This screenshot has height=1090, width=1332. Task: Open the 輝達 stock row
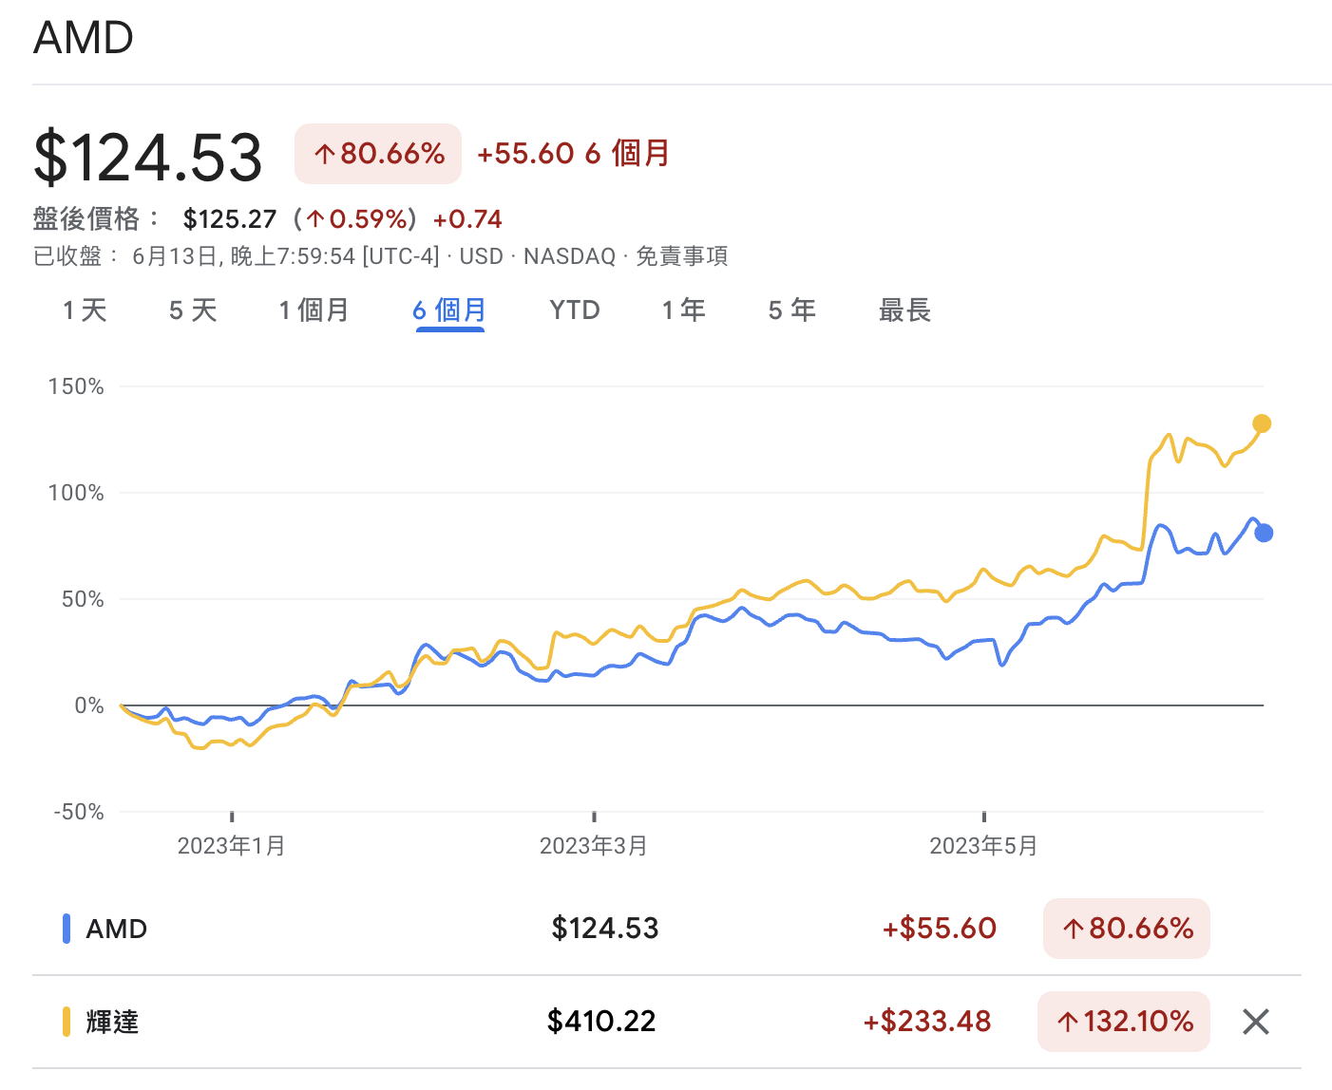[113, 1022]
